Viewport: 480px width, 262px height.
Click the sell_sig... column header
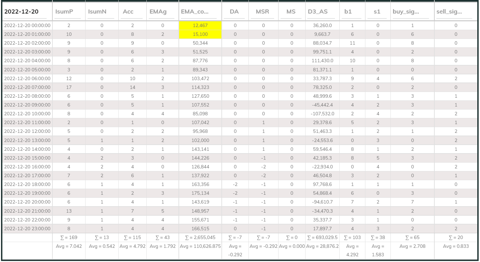point(449,12)
